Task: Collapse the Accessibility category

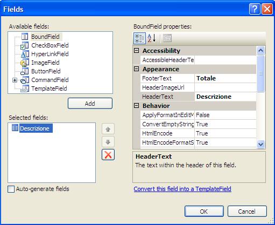Action: [137, 51]
